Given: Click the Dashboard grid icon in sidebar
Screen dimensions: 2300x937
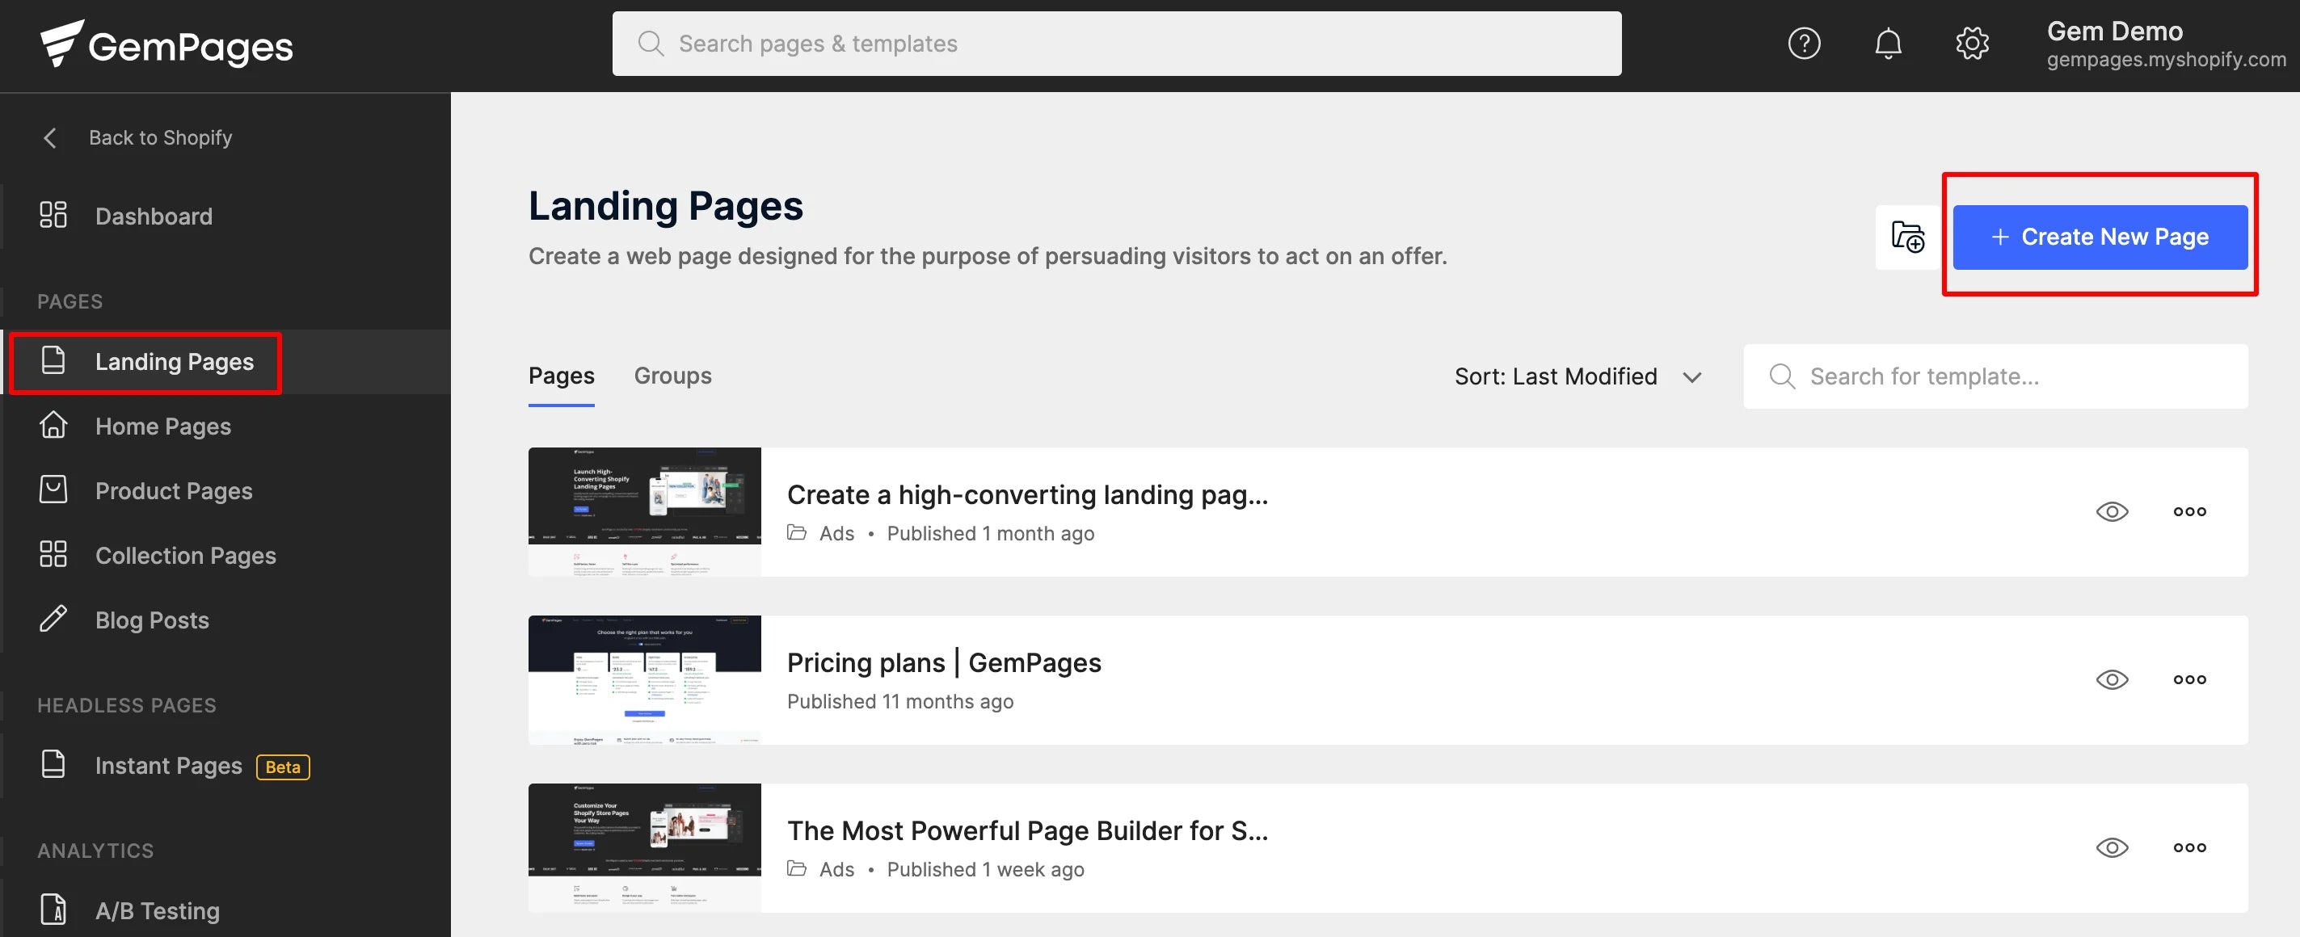Looking at the screenshot, I should [53, 215].
